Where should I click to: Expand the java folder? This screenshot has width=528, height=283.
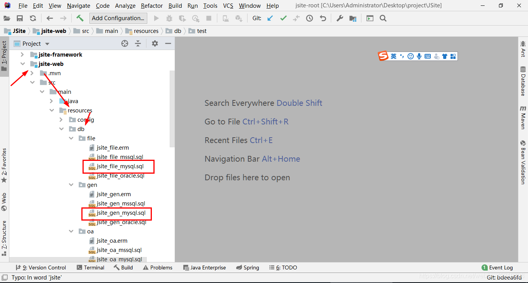click(52, 101)
